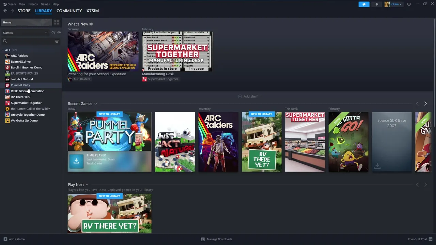Select Burglin' Gnomes Demo in list

(26, 67)
